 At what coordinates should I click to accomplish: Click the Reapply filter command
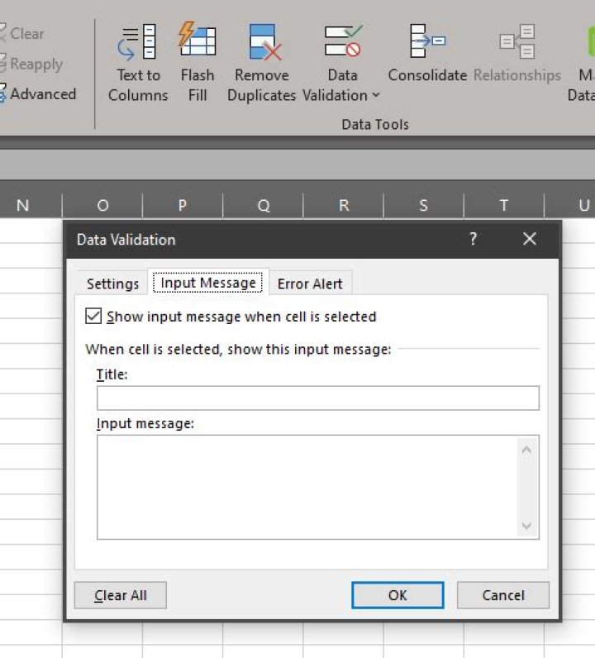(x=32, y=64)
